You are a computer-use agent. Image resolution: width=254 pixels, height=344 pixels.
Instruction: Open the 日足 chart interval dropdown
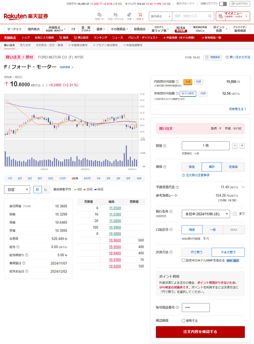click(x=17, y=190)
